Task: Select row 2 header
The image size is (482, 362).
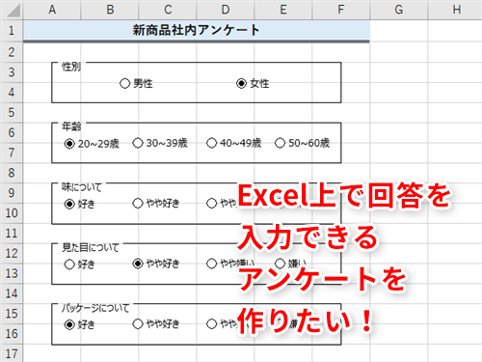Action: tap(12, 52)
